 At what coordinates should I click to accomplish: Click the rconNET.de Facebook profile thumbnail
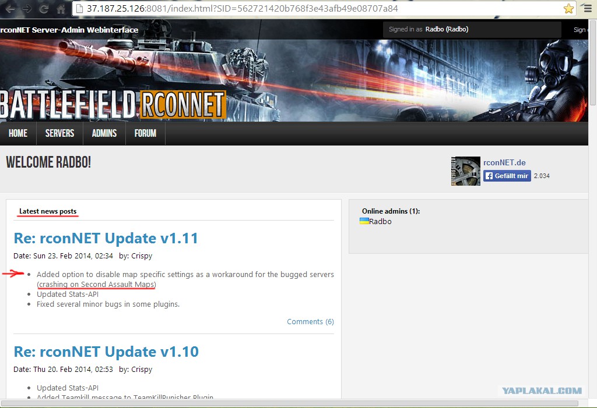pos(466,171)
